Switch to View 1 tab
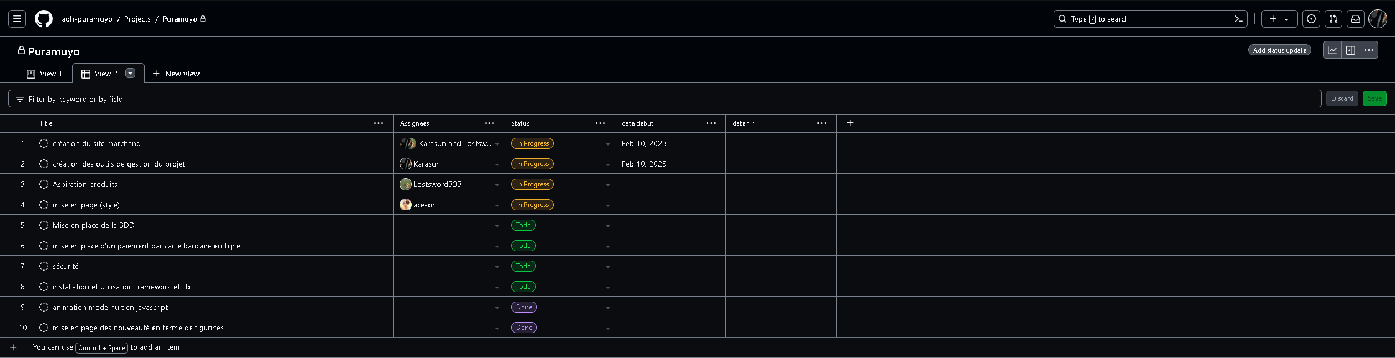 point(44,74)
